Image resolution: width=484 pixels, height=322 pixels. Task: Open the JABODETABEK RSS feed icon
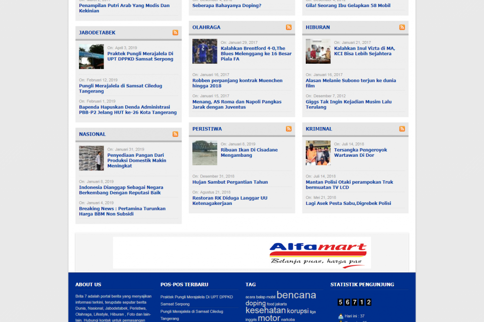(x=175, y=33)
